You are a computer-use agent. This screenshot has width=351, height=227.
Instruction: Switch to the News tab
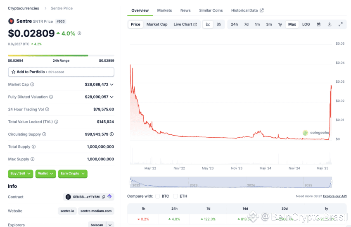185,10
